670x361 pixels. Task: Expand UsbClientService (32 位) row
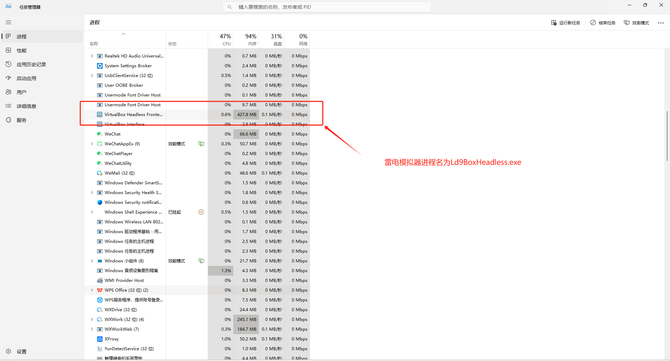pos(92,76)
